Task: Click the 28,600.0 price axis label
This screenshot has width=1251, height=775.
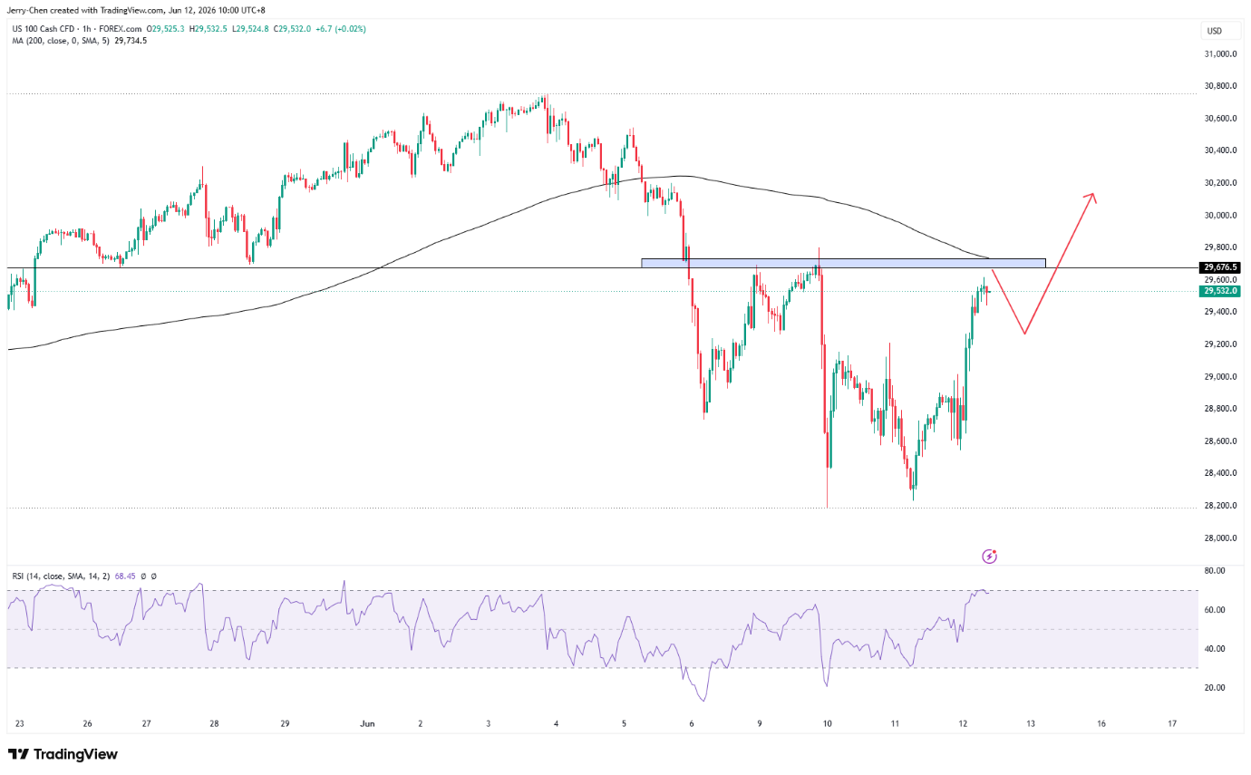Action: (1221, 441)
